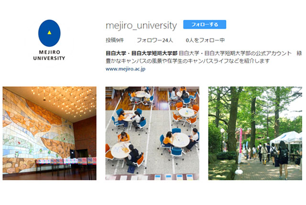306x205 pixels.
Task: Click the orange chairs table in study photo
Action: 186,114
